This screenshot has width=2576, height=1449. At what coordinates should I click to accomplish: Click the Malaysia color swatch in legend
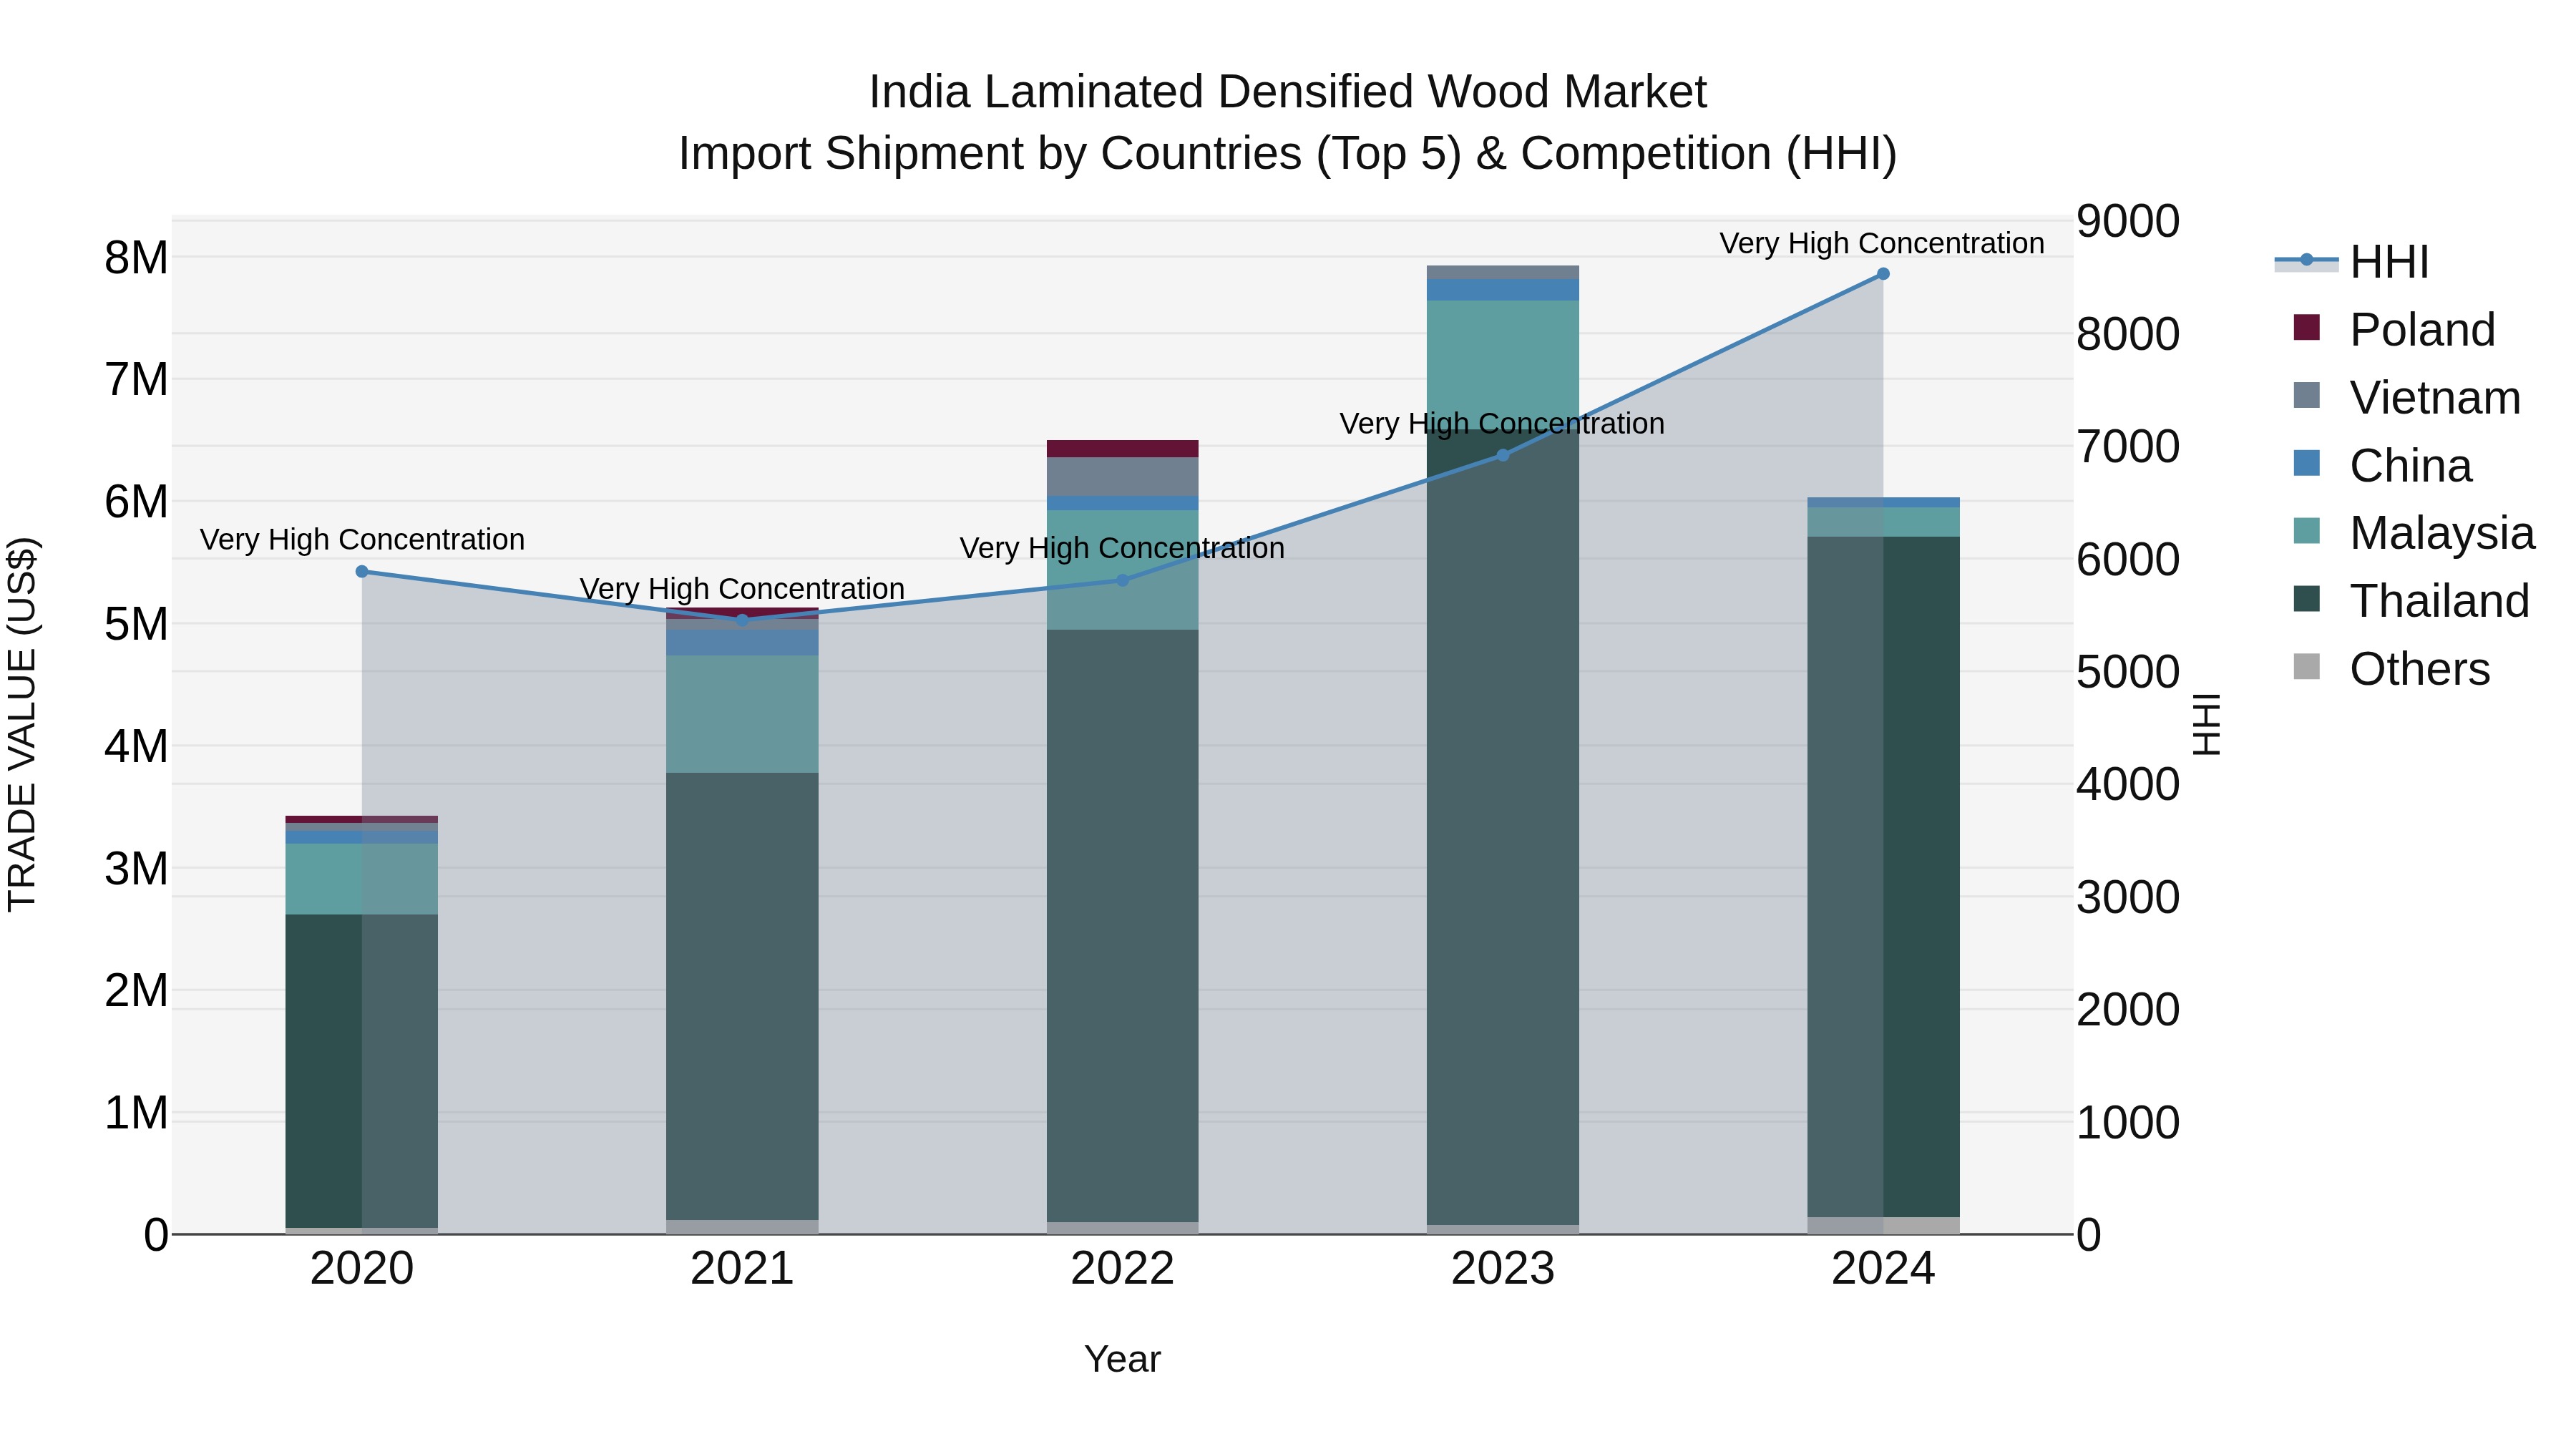tap(2306, 530)
